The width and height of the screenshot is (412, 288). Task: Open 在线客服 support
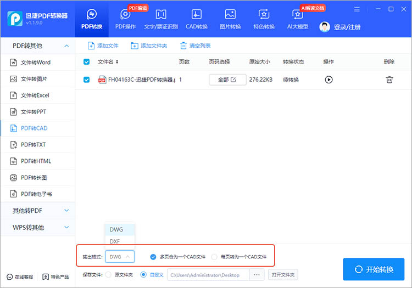click(x=20, y=277)
